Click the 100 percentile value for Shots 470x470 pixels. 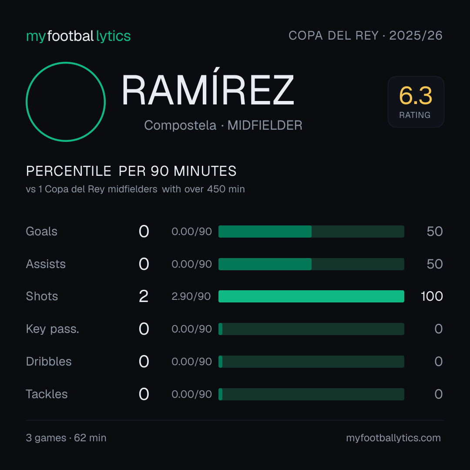[x=432, y=296]
